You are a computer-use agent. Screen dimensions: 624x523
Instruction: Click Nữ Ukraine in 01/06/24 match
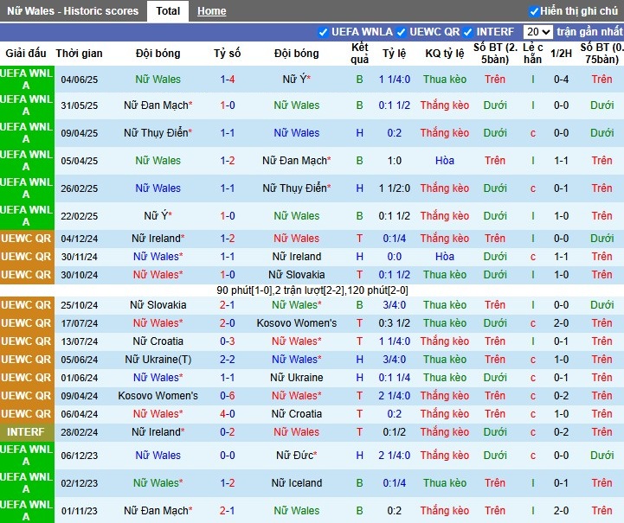[x=297, y=378]
